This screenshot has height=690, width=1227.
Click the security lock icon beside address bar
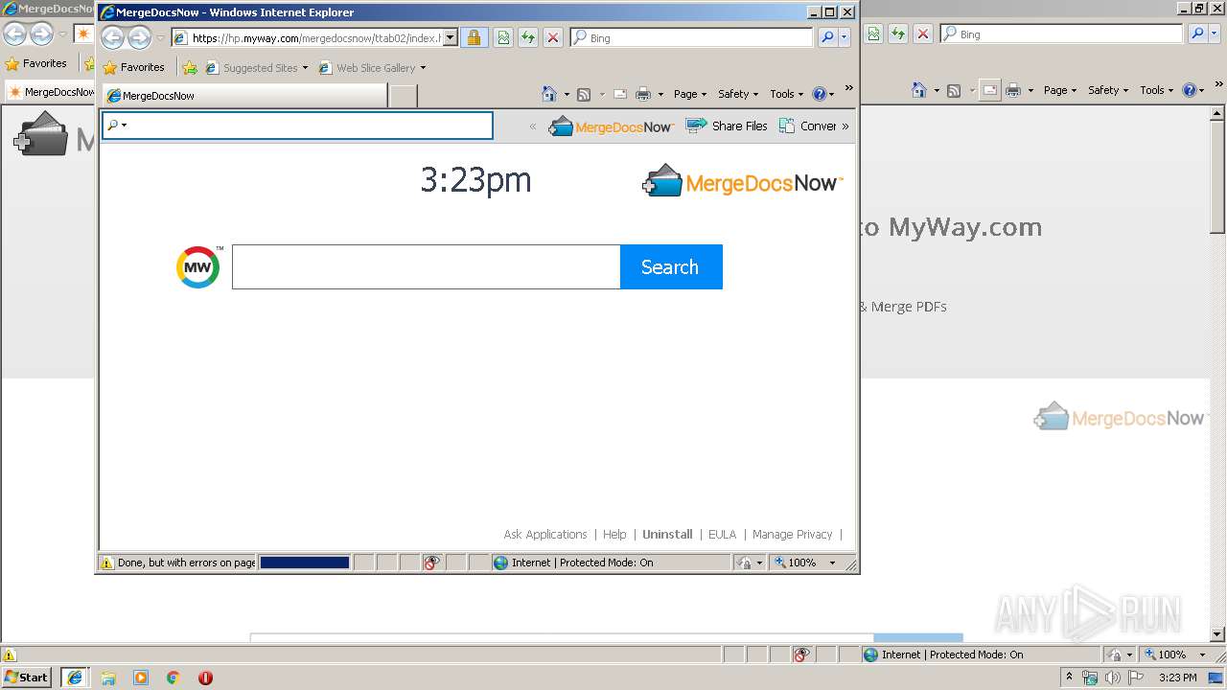click(x=474, y=38)
